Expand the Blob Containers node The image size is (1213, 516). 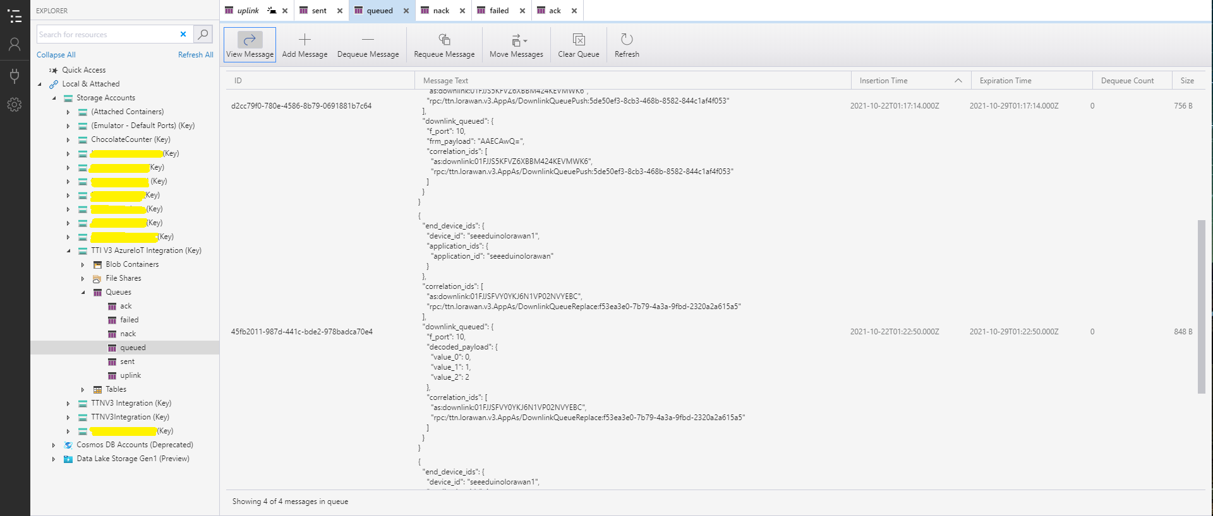[x=83, y=265]
